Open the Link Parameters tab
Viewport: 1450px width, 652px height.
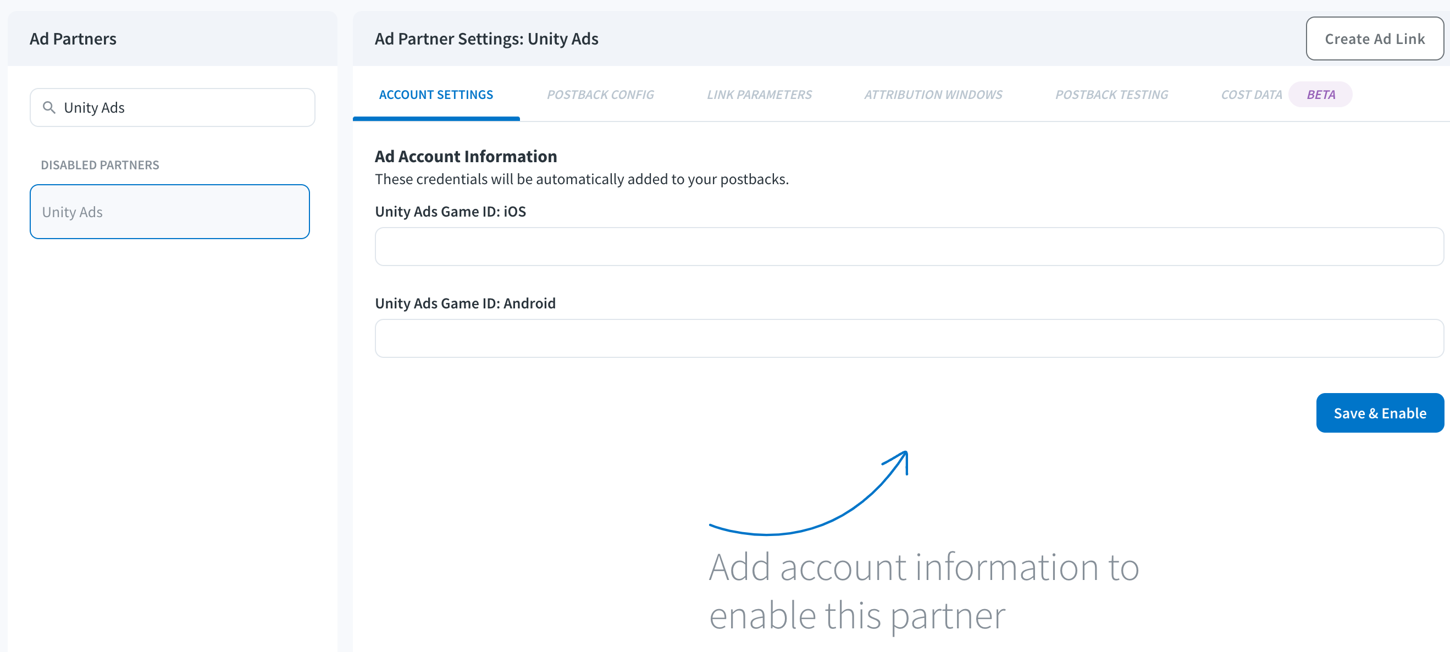tap(759, 95)
